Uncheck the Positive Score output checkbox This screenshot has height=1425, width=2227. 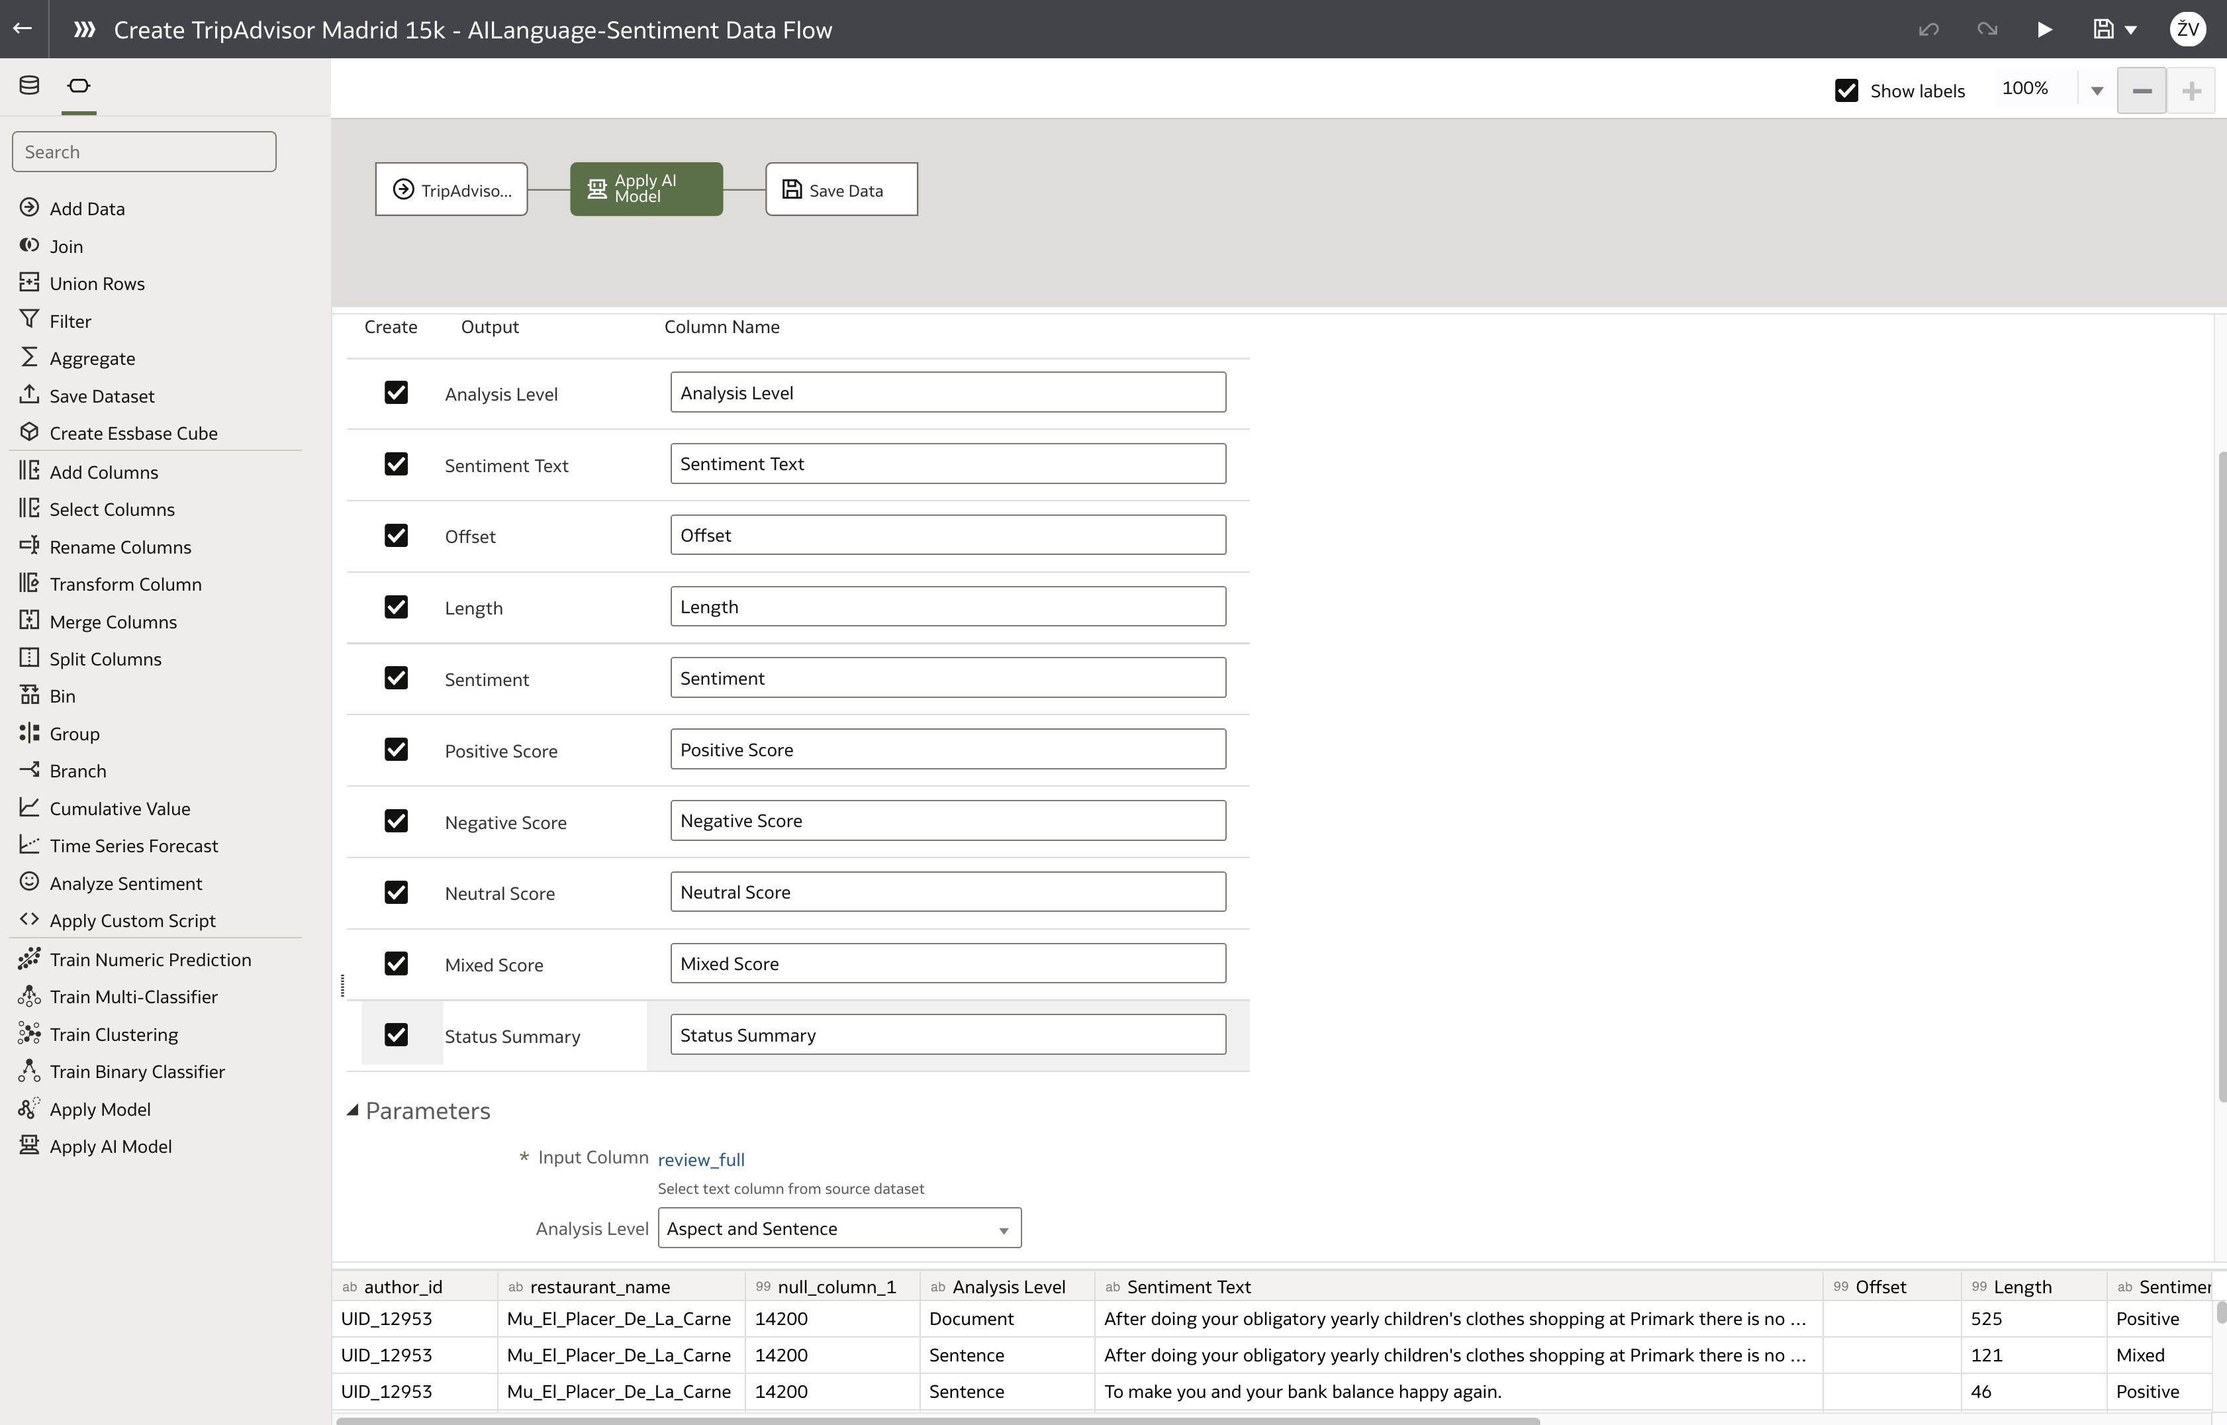pyautogui.click(x=396, y=748)
